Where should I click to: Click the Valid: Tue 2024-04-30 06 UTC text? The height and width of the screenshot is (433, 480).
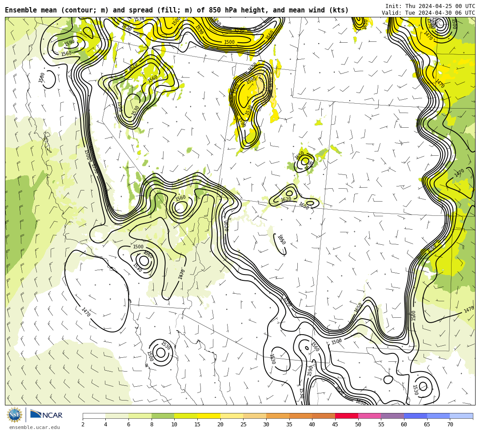click(428, 12)
